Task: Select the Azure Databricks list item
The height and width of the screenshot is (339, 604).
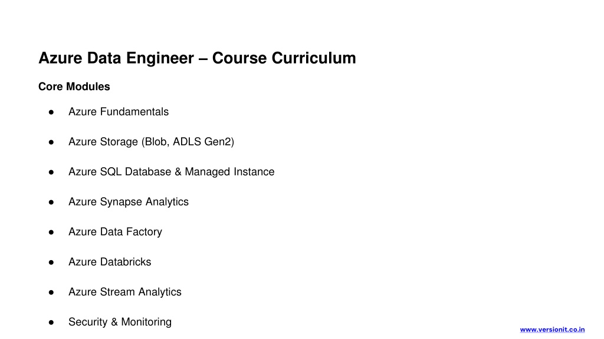Action: (x=110, y=262)
